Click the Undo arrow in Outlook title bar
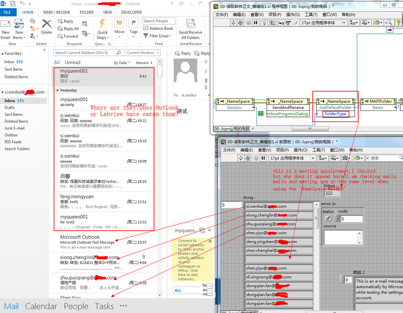This screenshot has height=313, width=403. [x=22, y=4]
